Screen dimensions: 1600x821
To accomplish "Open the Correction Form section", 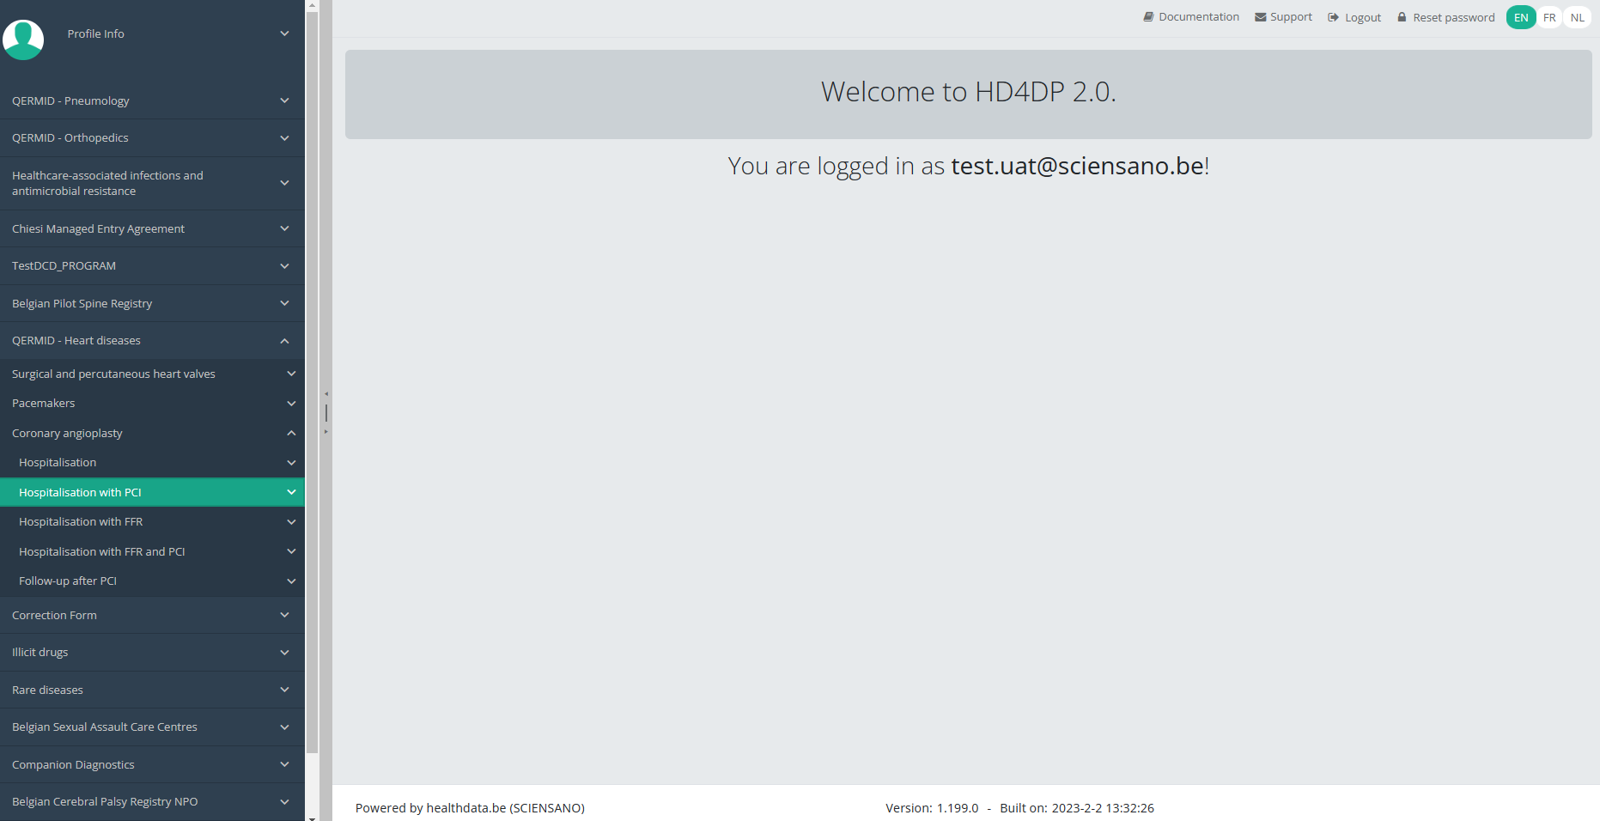I will (x=55, y=616).
